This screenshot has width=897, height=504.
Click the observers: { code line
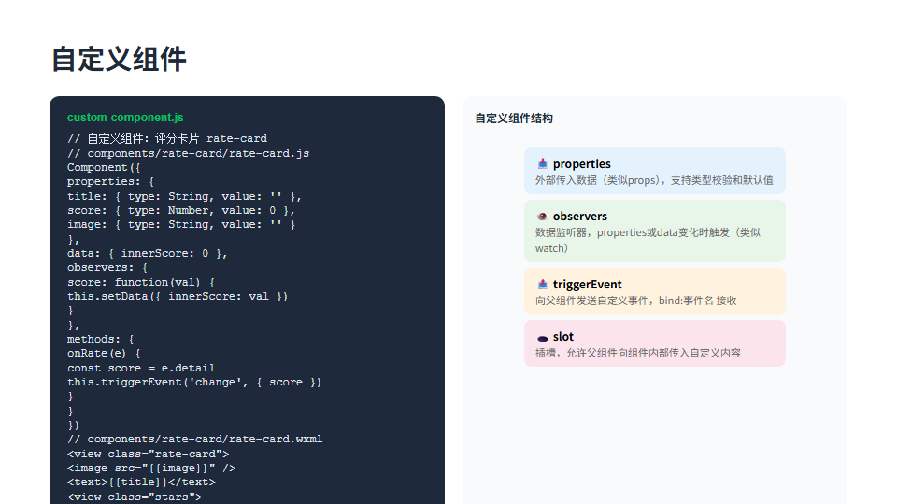click(107, 268)
